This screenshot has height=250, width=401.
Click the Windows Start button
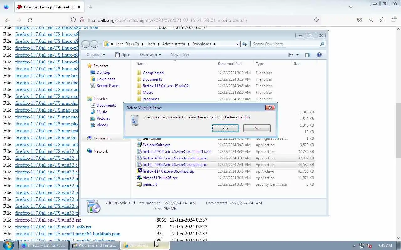coord(8,245)
